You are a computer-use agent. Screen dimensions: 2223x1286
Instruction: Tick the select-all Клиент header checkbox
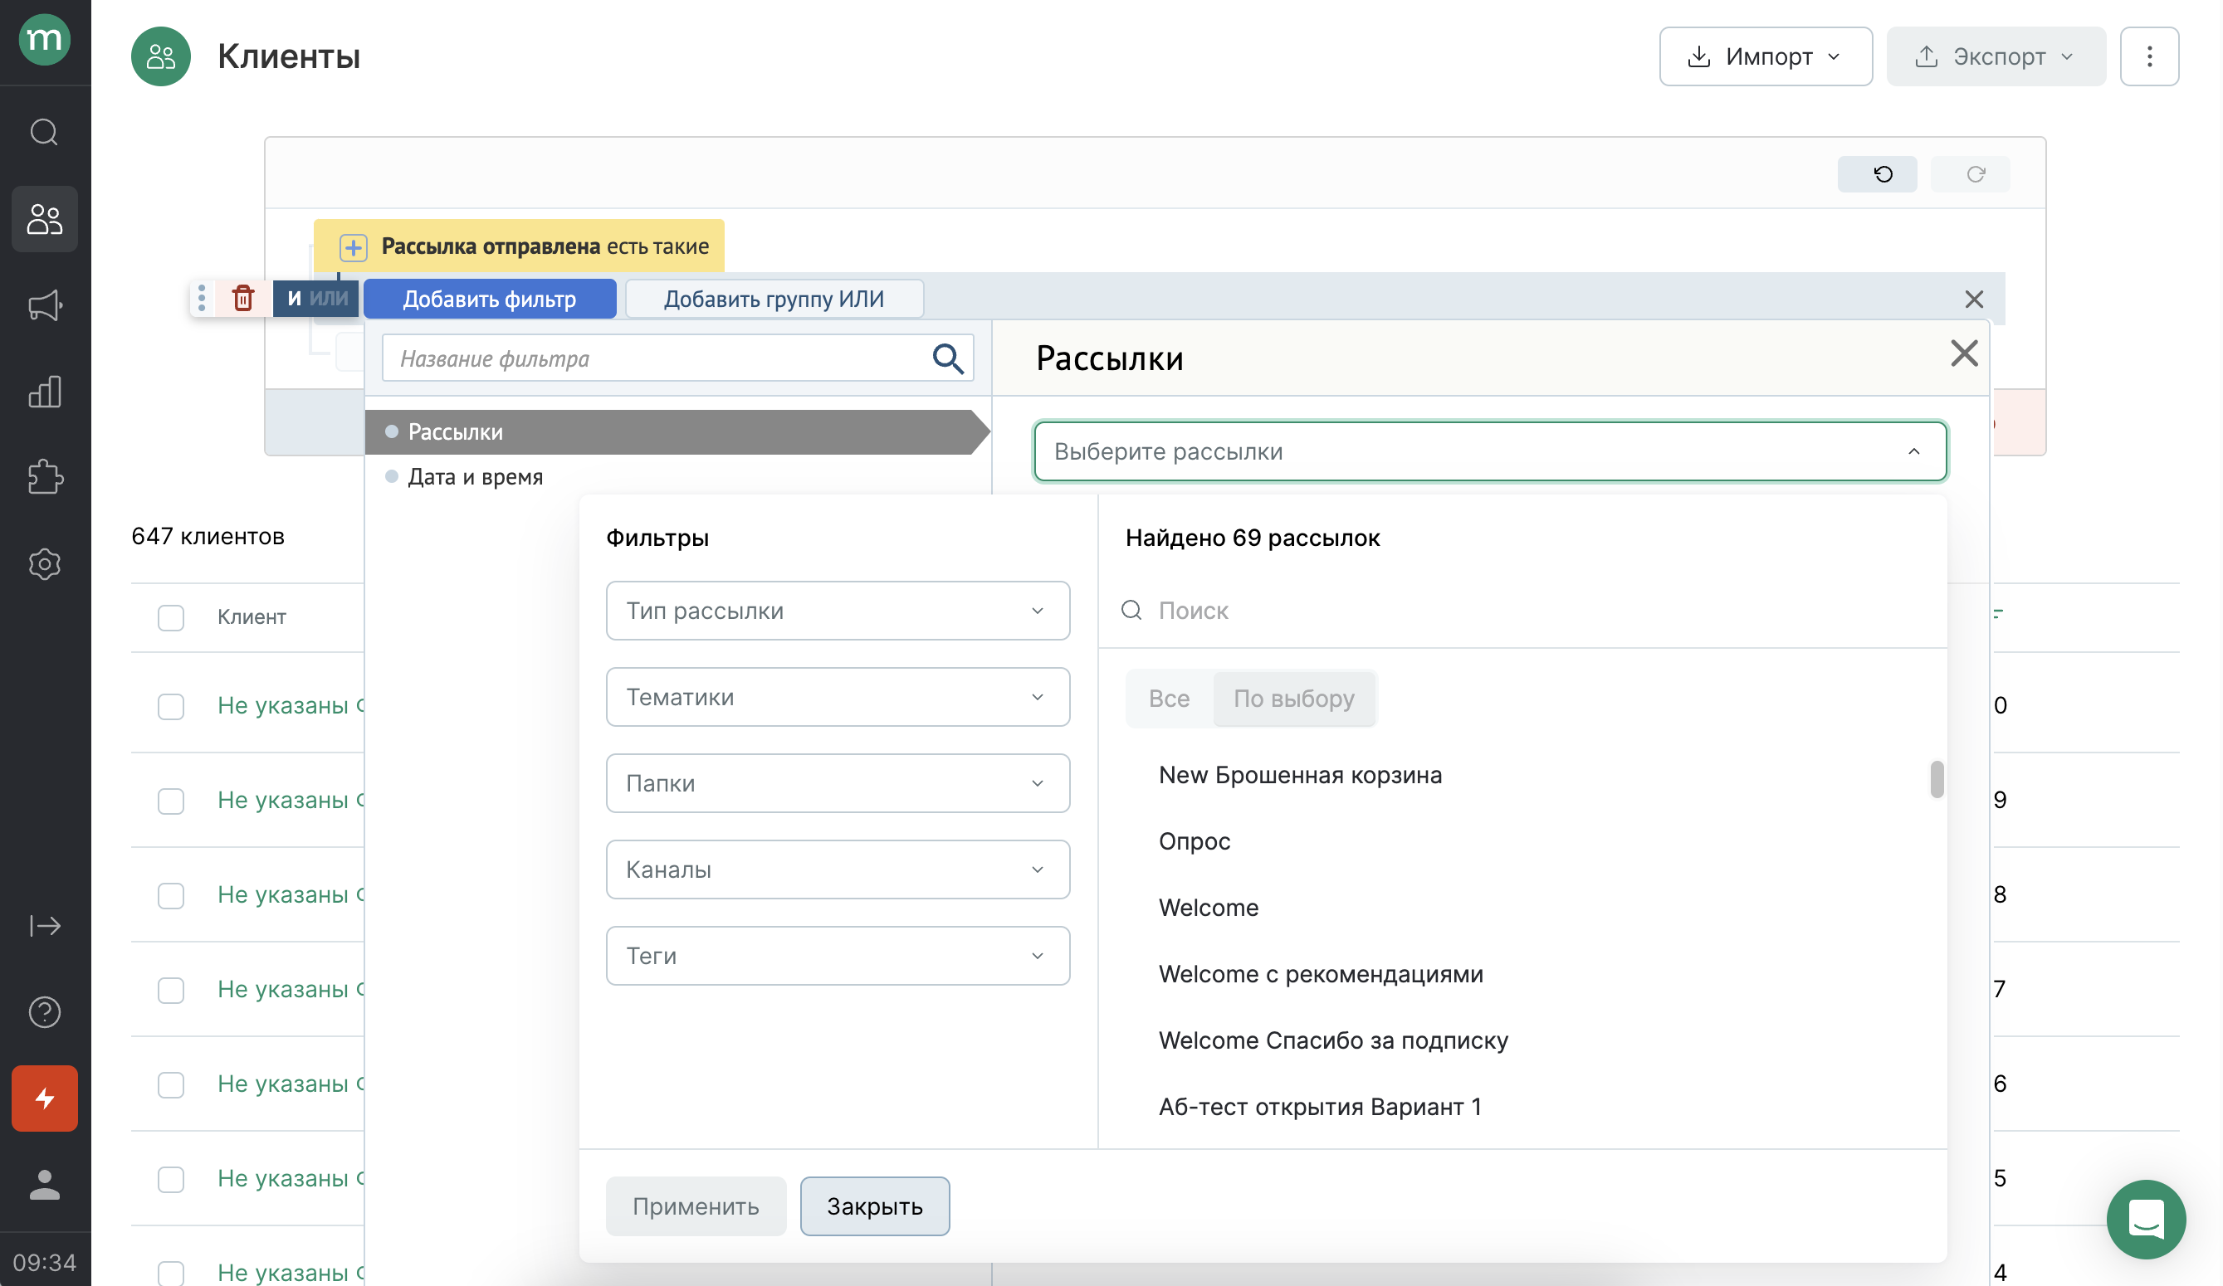(170, 617)
